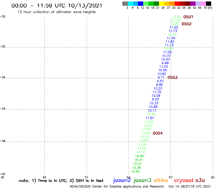Image resolution: width=215 pixels, height=189 pixels.
Task: Click the wave height value '14.91'
Action: coord(143,145)
